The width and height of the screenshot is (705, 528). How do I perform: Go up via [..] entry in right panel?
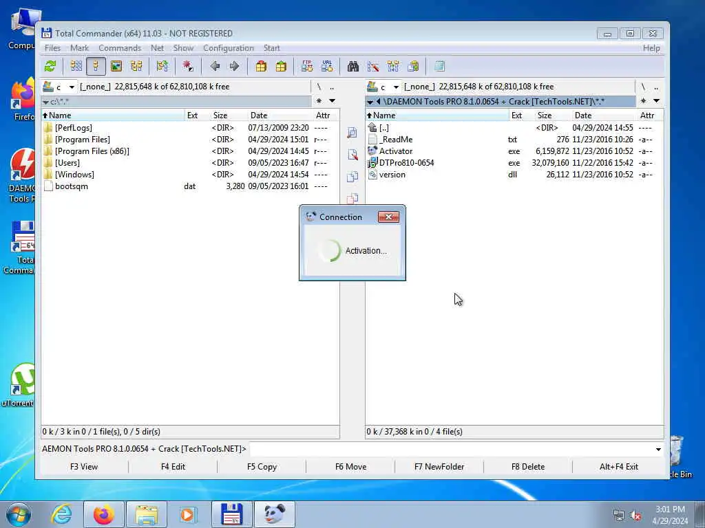[514, 128]
